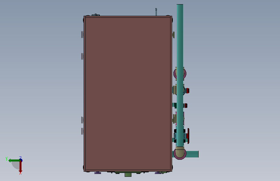Click the green Y axis arrow of the triad
The image size is (280, 181).
coord(14,160)
